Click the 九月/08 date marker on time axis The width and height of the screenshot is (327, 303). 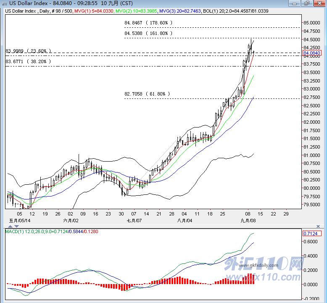point(248,221)
